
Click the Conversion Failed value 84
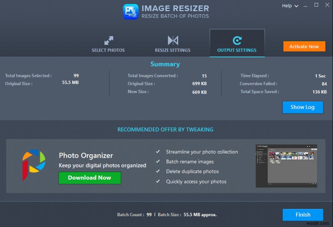click(x=324, y=84)
